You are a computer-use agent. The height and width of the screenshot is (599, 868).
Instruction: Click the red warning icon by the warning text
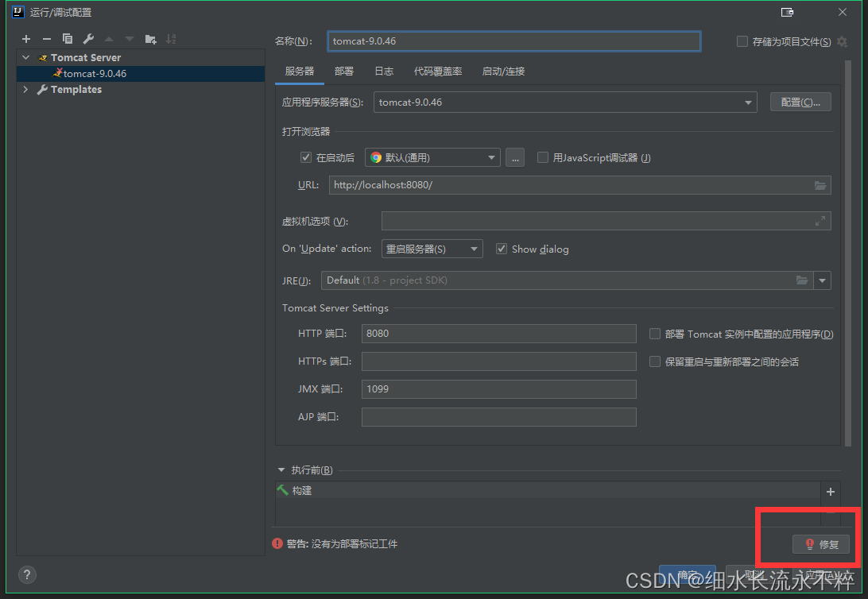277,543
